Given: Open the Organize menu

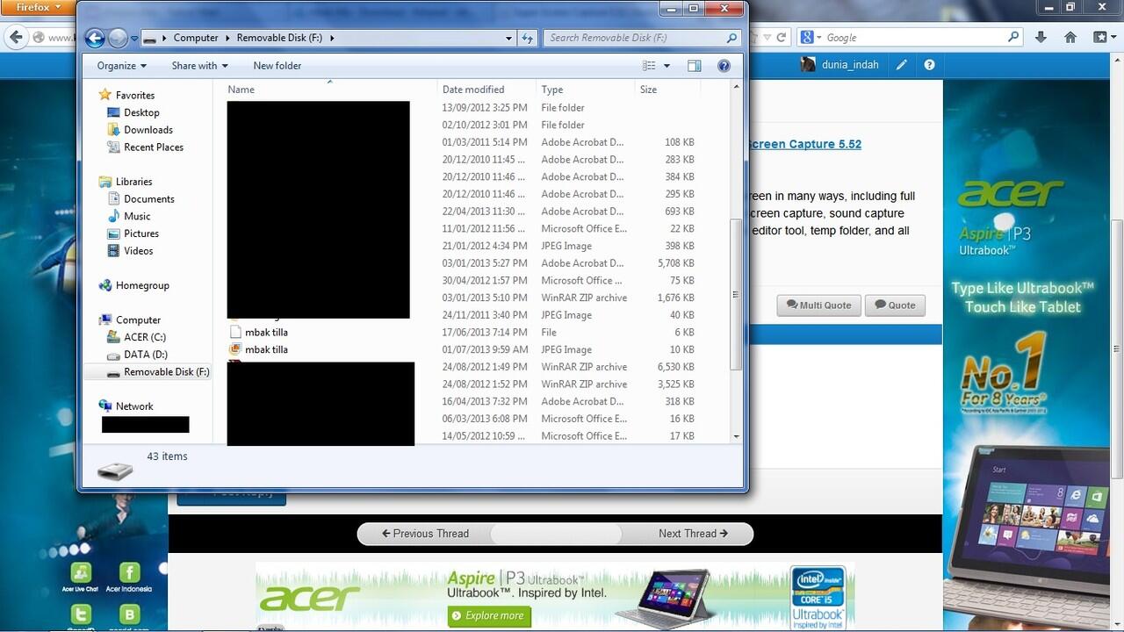Looking at the screenshot, I should pos(121,66).
